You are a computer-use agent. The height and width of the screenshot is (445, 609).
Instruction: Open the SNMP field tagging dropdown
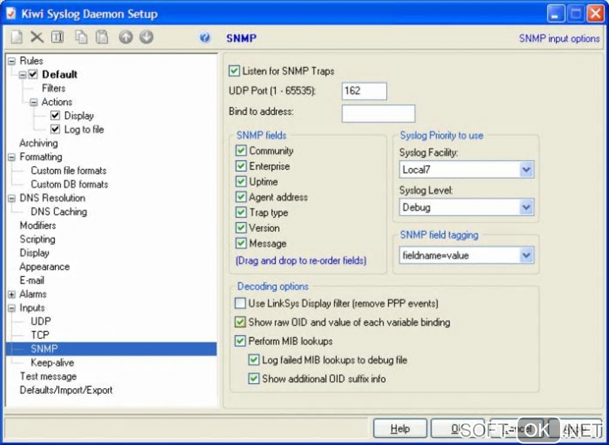tap(526, 255)
